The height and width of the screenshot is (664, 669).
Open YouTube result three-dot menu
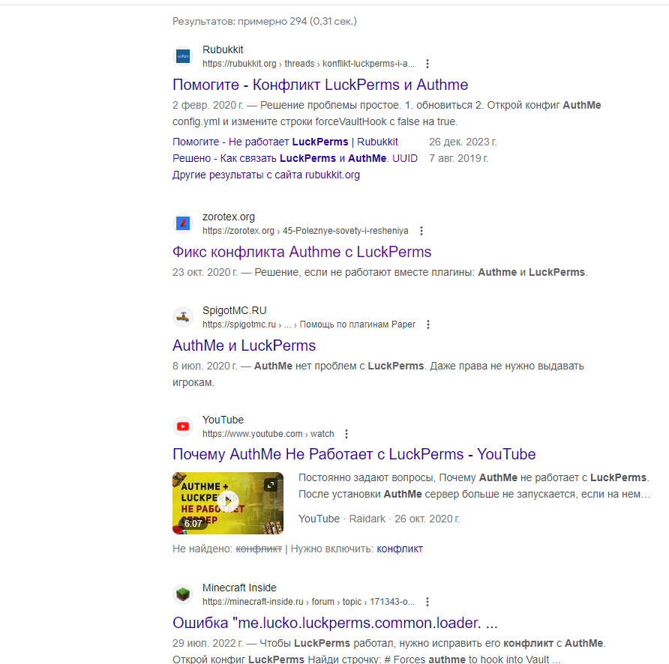[346, 434]
